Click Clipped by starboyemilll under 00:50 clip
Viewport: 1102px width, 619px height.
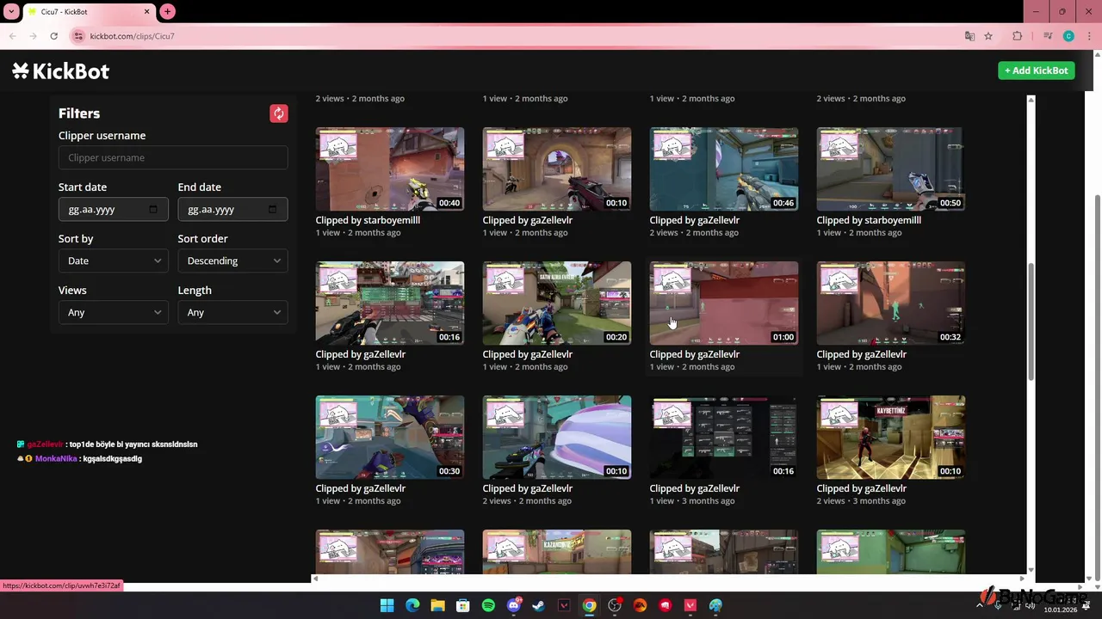(x=869, y=220)
